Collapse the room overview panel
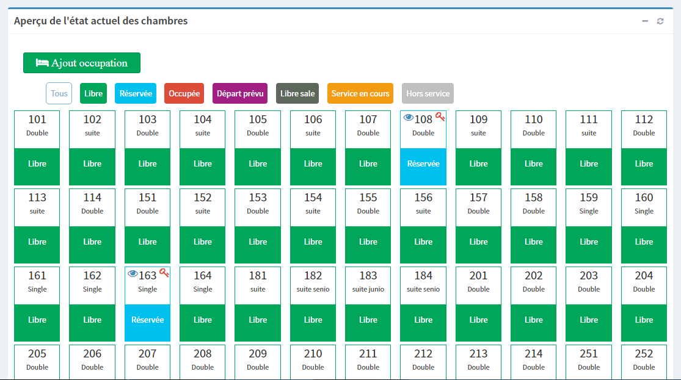This screenshot has height=380, width=681. point(645,21)
